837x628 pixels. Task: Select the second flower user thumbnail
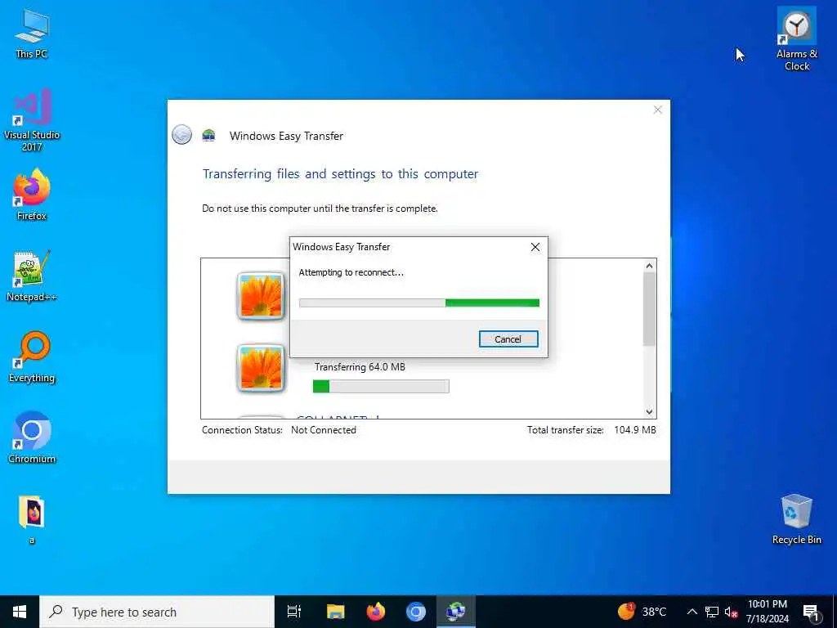(x=261, y=368)
